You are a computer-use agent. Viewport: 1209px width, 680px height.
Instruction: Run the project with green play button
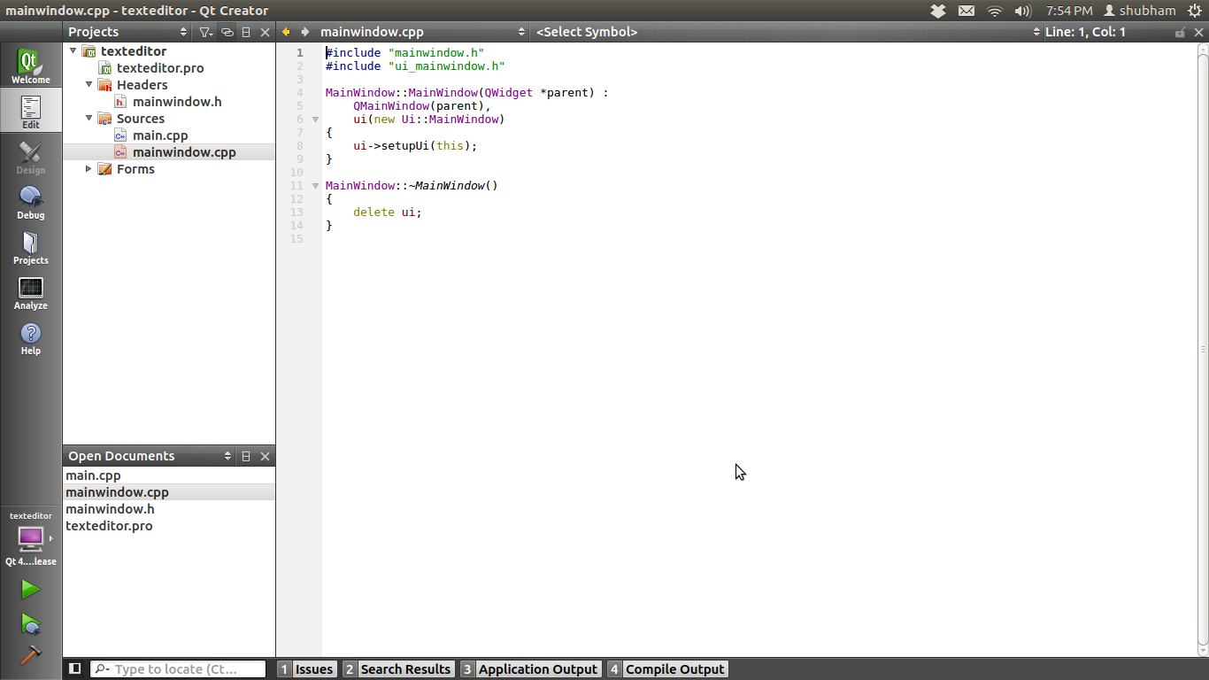(31, 589)
